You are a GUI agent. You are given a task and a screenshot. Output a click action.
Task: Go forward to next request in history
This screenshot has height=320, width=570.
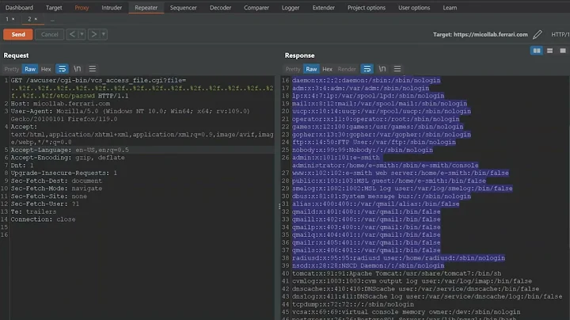coord(93,34)
